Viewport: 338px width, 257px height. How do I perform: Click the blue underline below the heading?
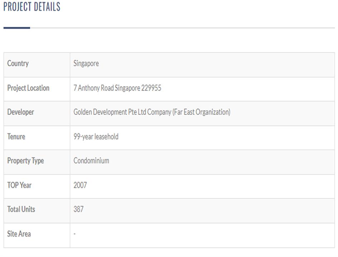[x=17, y=28]
